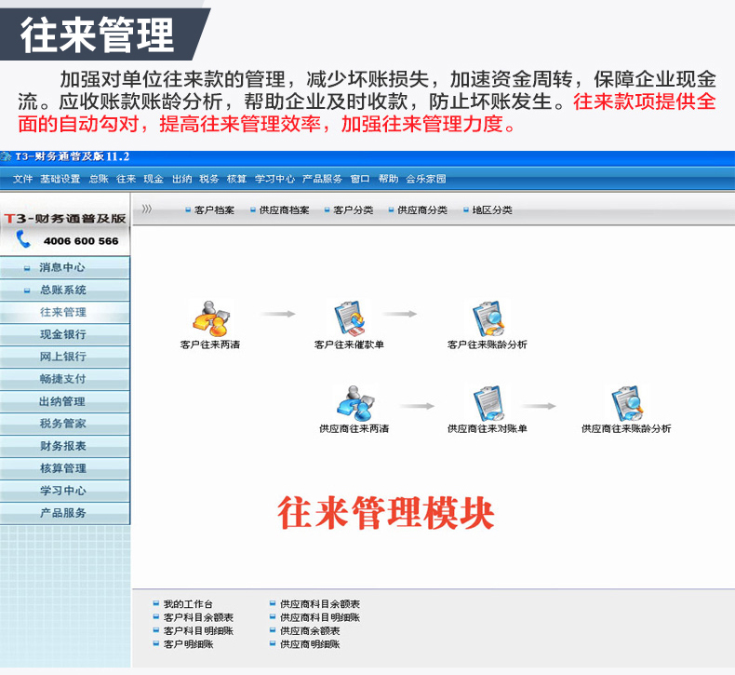Screen dimensions: 735x675
Task: Click the T3-财务通普及版 sidebar logo
Action: click(x=65, y=219)
